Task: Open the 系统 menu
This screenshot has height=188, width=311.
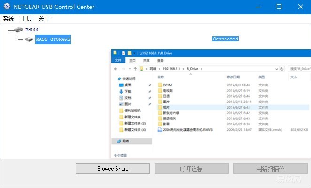Action: point(8,19)
